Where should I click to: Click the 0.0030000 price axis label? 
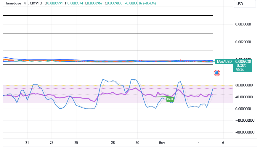point(243,24)
